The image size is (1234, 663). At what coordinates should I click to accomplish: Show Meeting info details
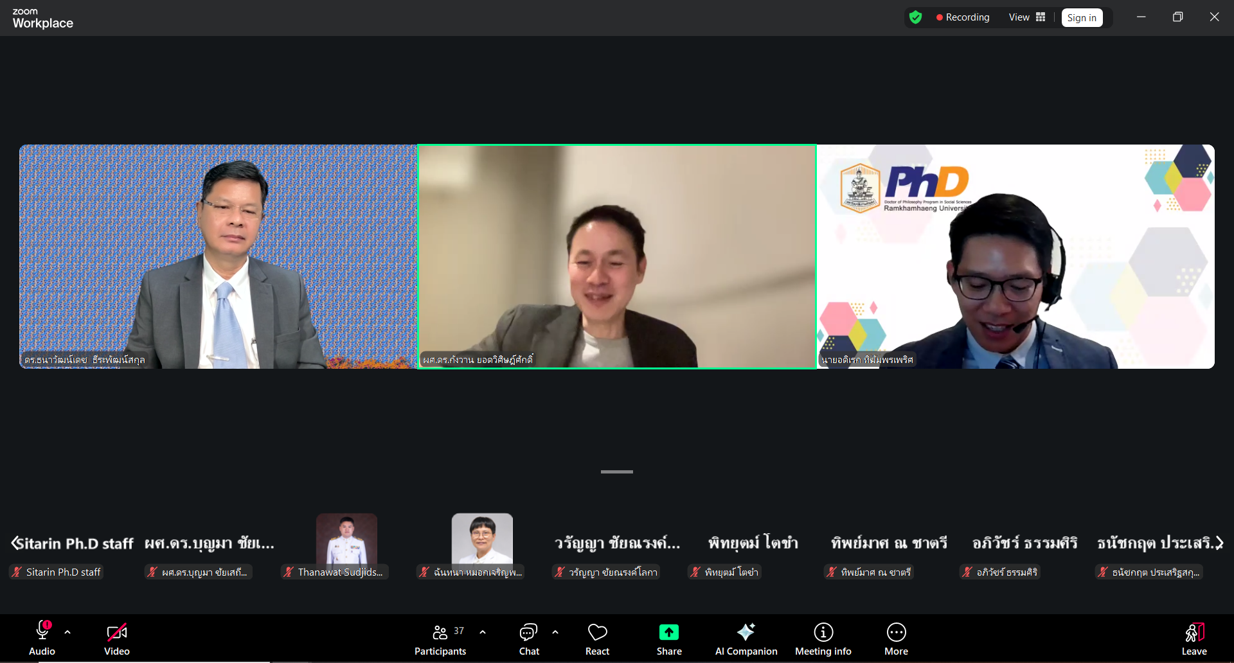823,639
